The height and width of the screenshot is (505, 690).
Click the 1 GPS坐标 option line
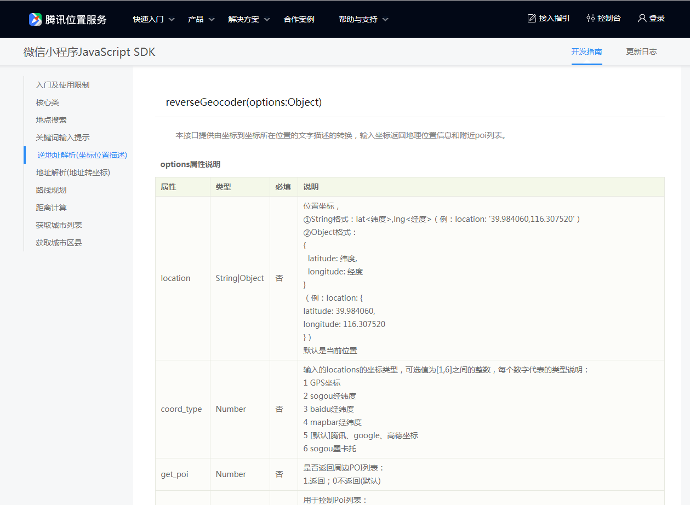322,383
